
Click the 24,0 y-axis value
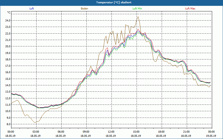pyautogui.click(x=8, y=20)
